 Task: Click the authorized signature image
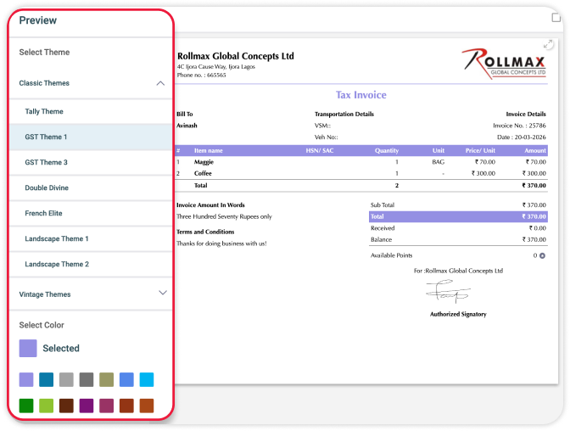[x=446, y=294]
